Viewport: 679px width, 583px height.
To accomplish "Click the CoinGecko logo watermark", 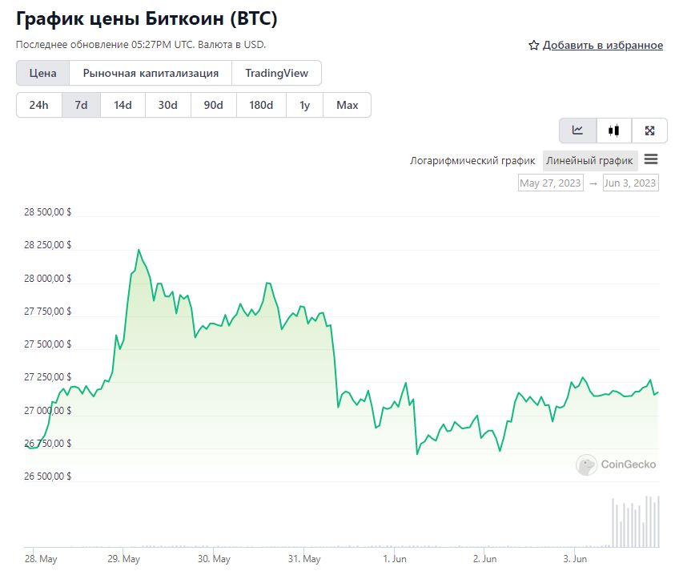I will click(x=616, y=464).
